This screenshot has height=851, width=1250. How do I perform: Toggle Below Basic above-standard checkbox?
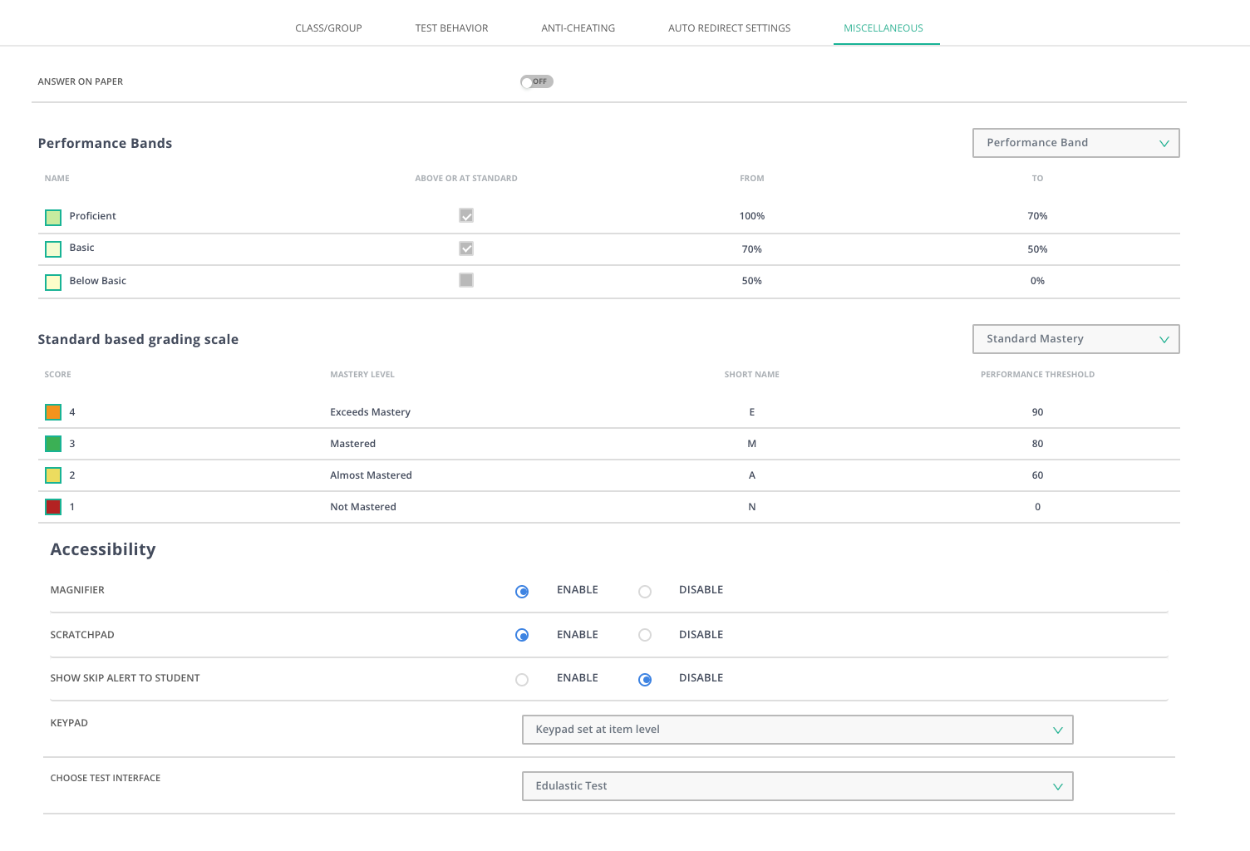pos(466,280)
